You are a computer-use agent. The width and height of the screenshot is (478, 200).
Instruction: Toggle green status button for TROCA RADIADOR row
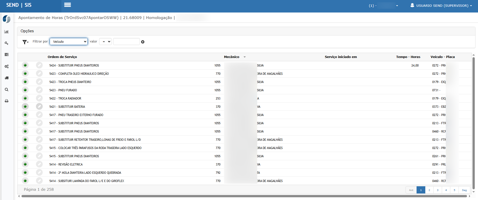pos(25,98)
